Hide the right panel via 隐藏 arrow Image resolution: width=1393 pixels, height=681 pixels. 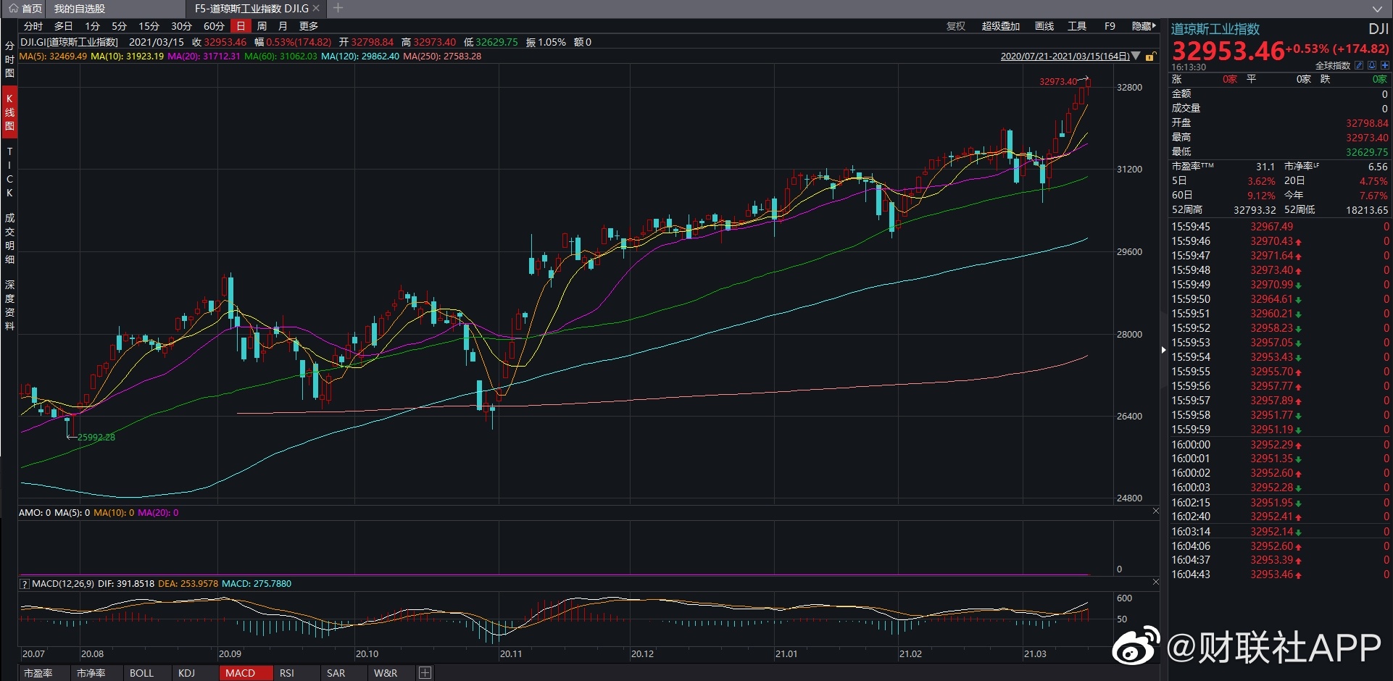pos(1144,26)
